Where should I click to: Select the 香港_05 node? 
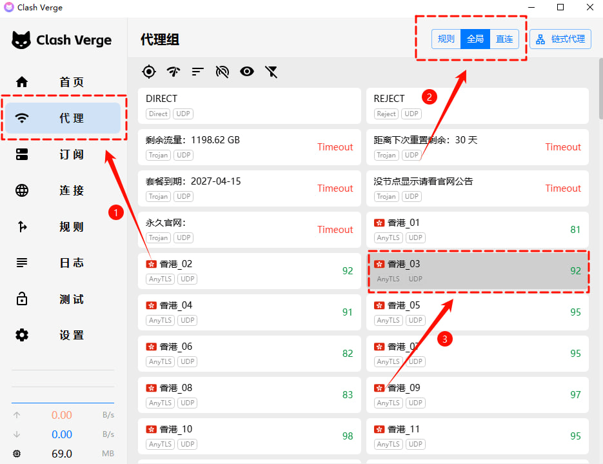tap(477, 312)
